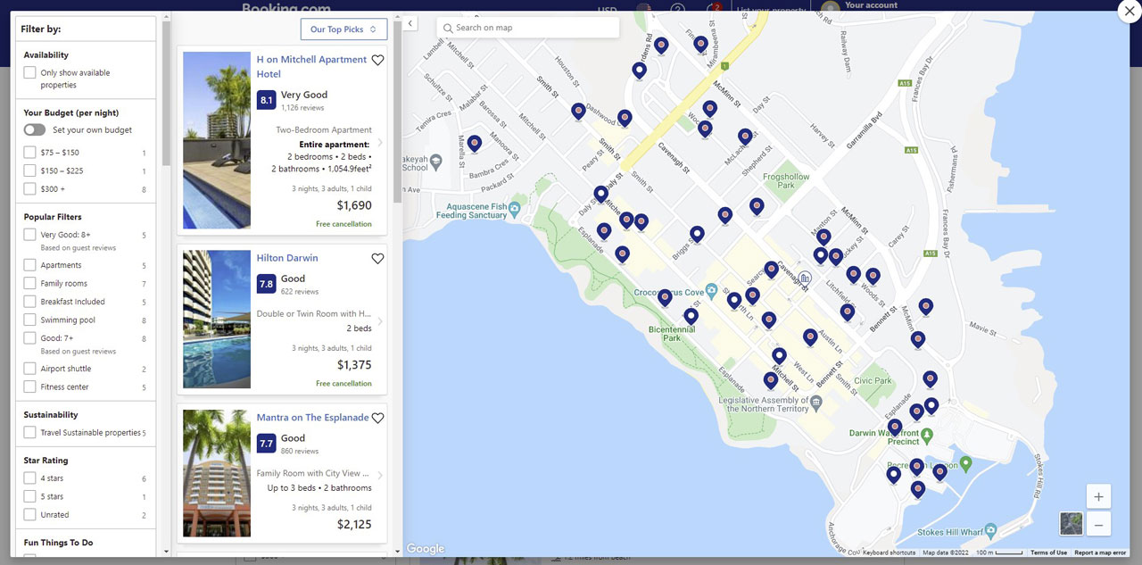
Task: Enable the Very Good: 8+ filter
Action: (30, 235)
